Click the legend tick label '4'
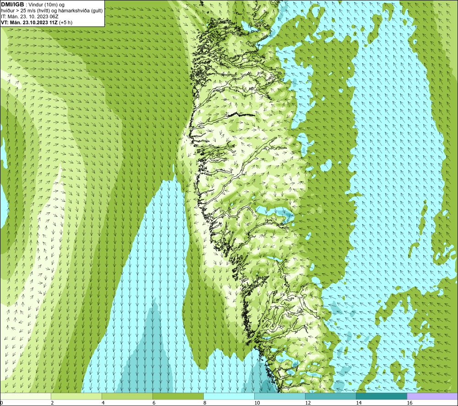This screenshot has width=458, height=406. point(103,403)
